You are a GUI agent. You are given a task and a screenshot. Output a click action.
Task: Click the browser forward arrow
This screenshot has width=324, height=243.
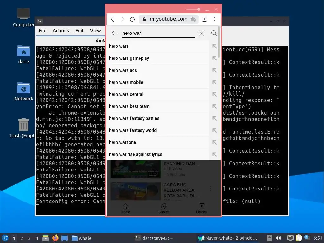click(x=123, y=19)
